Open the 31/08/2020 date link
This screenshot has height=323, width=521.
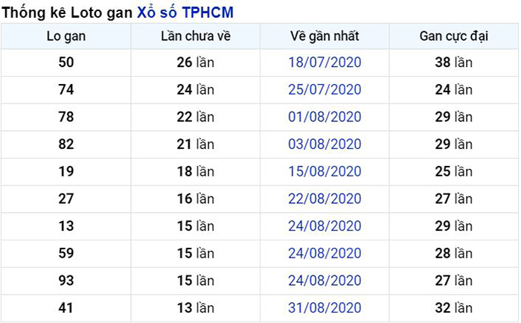click(x=325, y=307)
